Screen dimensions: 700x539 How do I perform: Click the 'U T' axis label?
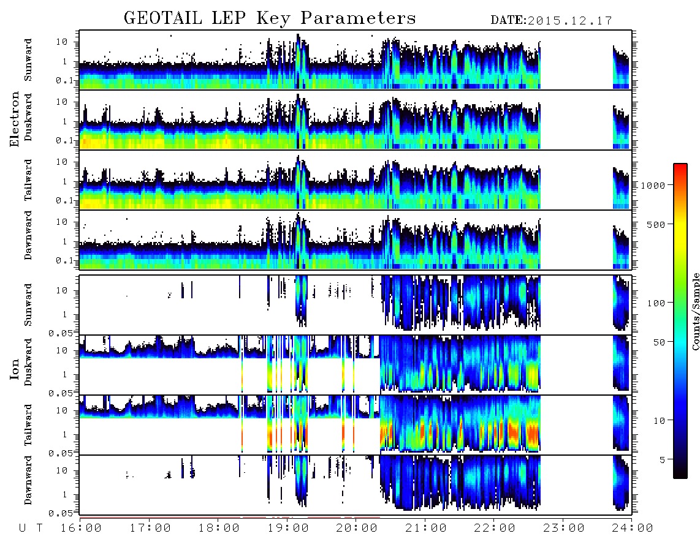[x=31, y=529]
